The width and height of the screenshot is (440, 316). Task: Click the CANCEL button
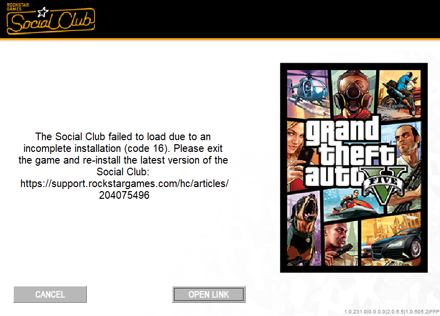(x=50, y=295)
